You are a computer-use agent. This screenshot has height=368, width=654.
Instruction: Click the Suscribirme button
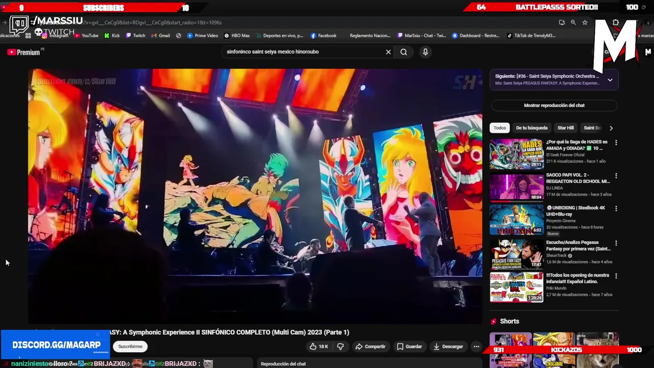pos(130,347)
